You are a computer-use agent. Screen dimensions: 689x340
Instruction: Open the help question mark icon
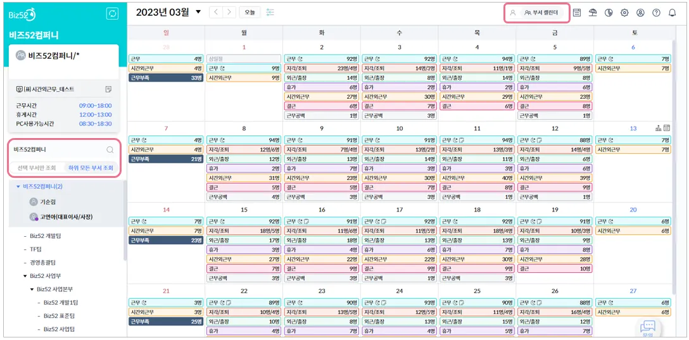[656, 13]
